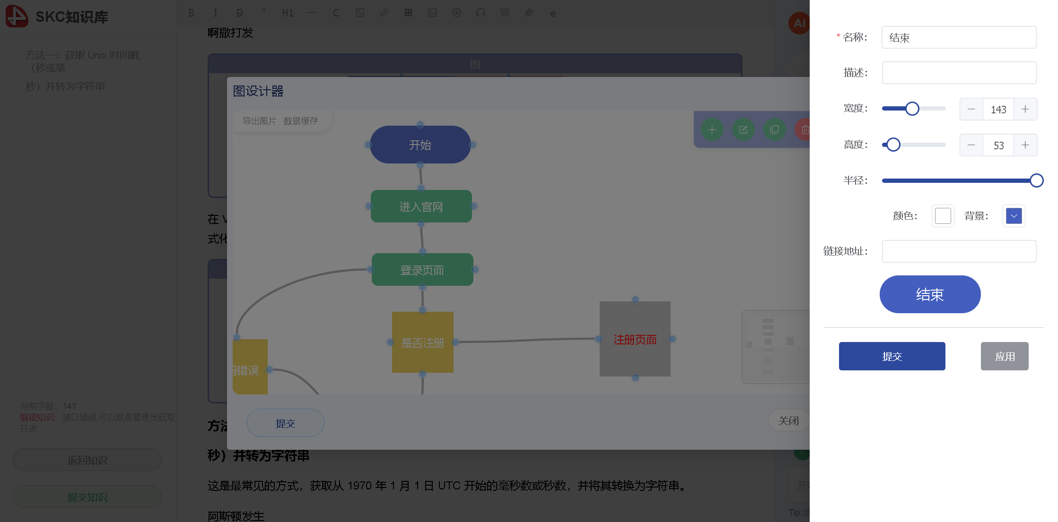Click the 导出图片 export image option
Image resolution: width=1058 pixels, height=522 pixels.
[x=259, y=121]
